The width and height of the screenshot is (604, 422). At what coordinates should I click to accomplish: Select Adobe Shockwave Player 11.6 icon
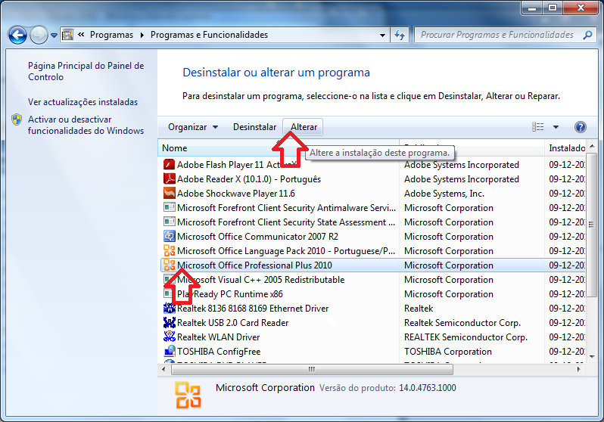click(x=169, y=194)
